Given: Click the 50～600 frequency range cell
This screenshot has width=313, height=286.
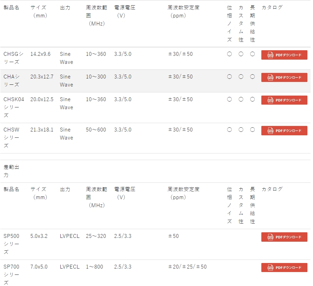Looking at the screenshot, I should 96,130.
